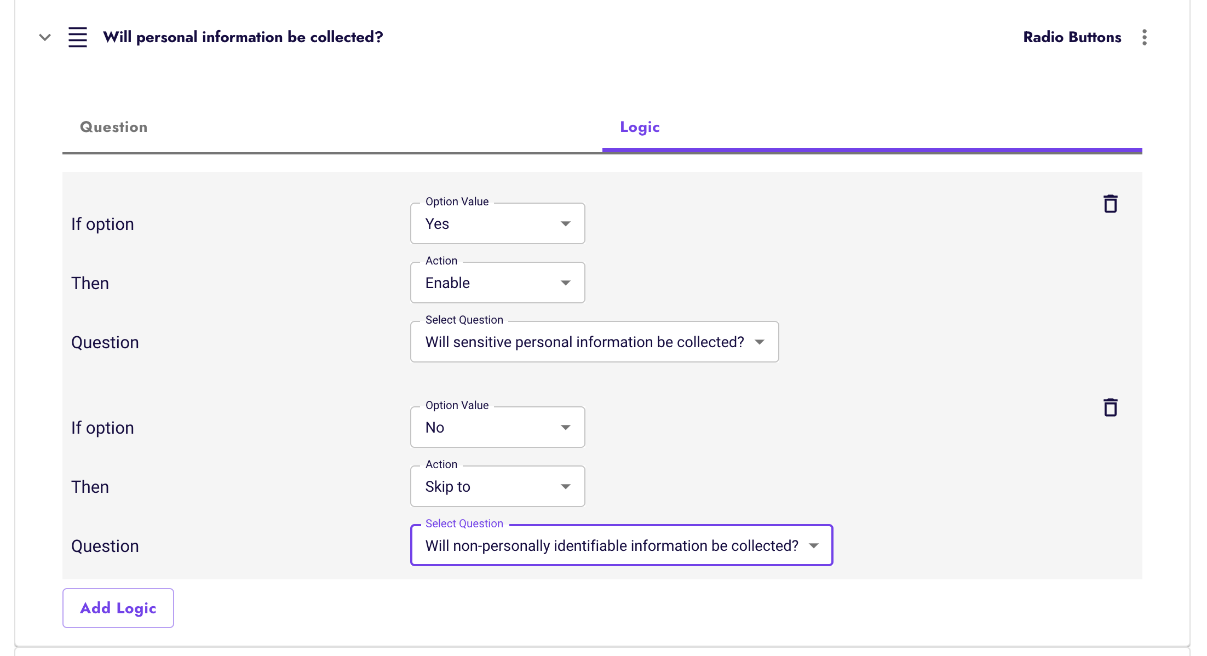The height and width of the screenshot is (656, 1207).
Task: Delete the Yes logic rule using its trash icon
Action: point(1111,203)
